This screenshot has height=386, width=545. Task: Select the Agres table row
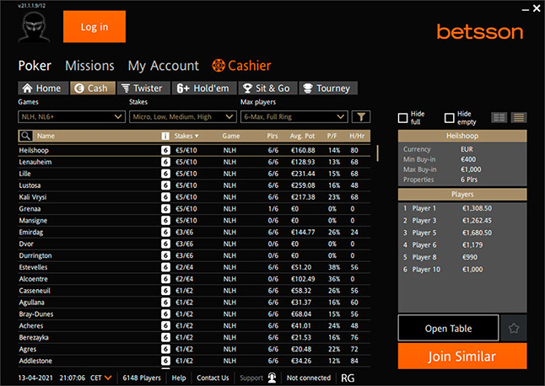point(194,349)
